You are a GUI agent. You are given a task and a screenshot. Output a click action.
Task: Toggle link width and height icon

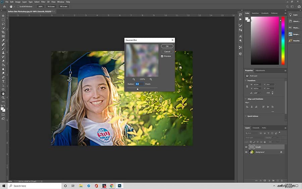click(x=247, y=87)
